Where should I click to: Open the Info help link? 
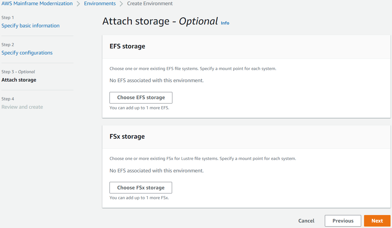pos(225,23)
